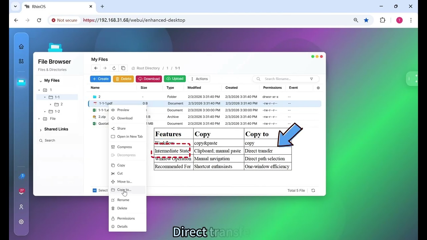Click the blue Create button
The image size is (427, 240).
point(100,79)
